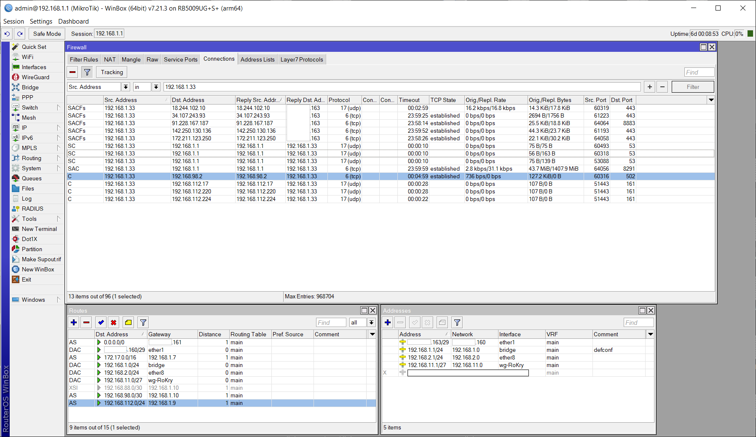This screenshot has height=437, width=756.
Task: Add a new address with plus icon
Action: (x=388, y=322)
